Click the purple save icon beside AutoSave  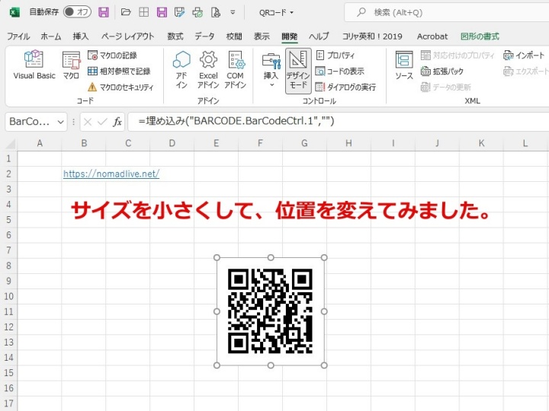click(103, 12)
